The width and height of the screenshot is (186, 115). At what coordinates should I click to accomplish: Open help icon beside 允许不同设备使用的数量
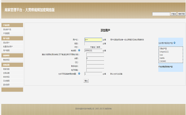[79, 74]
